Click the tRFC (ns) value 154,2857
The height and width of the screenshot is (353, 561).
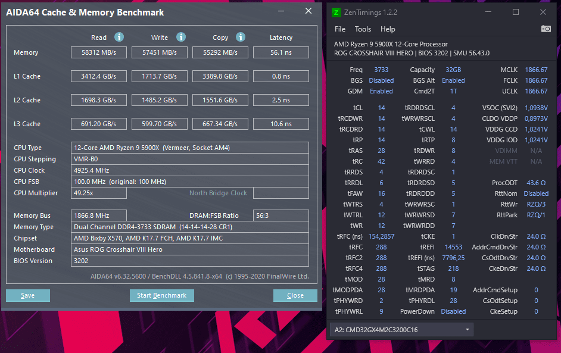pyautogui.click(x=381, y=236)
